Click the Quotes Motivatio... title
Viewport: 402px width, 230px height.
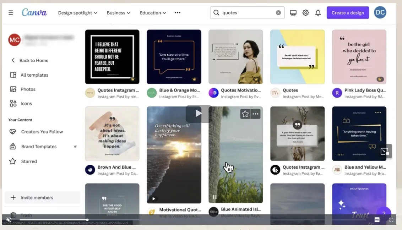click(x=241, y=90)
